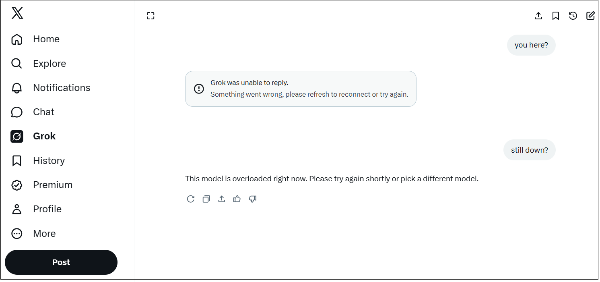600x282 pixels.
Task: Open chat history clock icon
Action: click(573, 16)
